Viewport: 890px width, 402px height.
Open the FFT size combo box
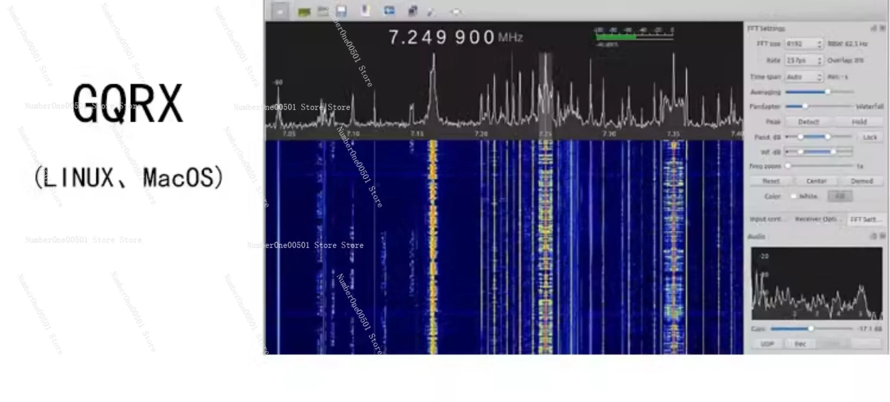(x=804, y=44)
